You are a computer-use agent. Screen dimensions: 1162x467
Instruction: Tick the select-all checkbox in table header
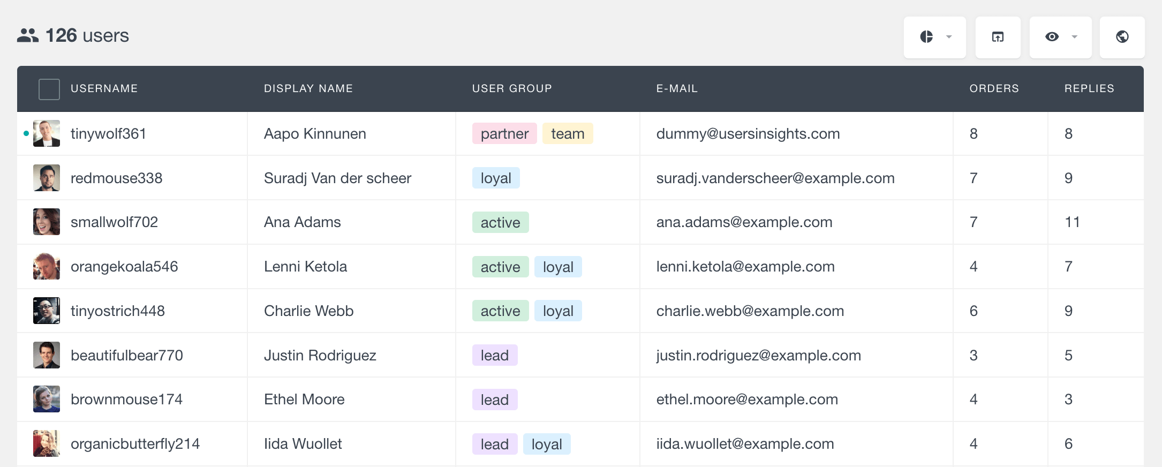[x=49, y=89]
